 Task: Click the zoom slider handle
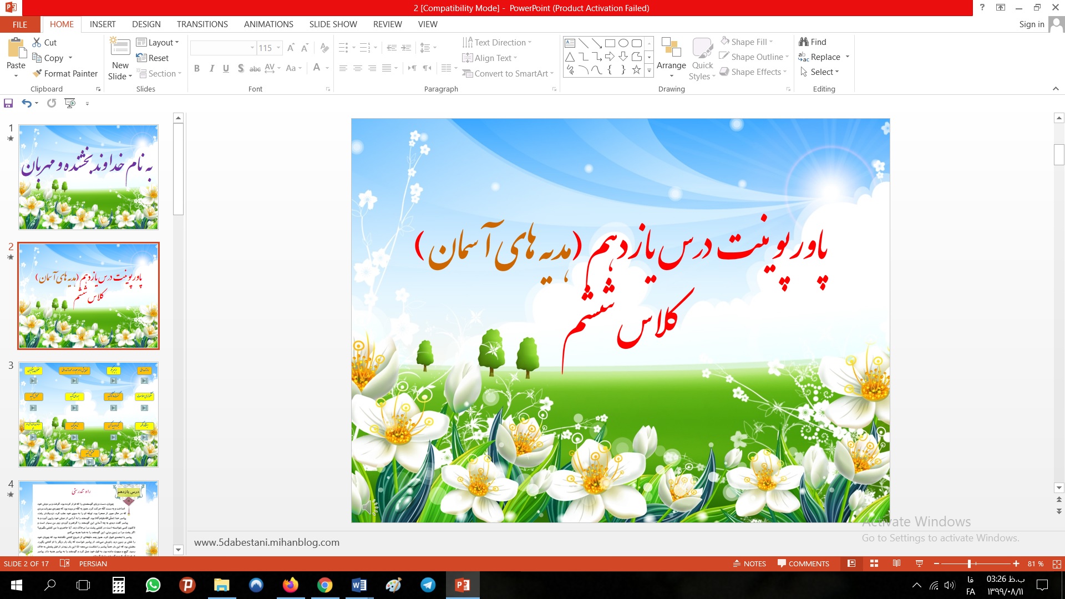pyautogui.click(x=969, y=564)
